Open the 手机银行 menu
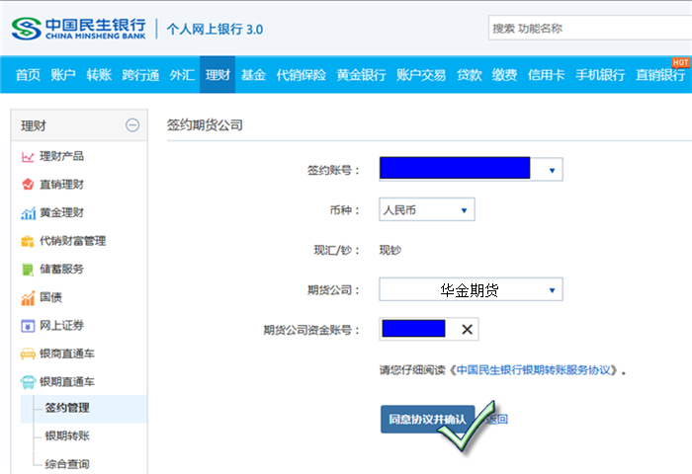The width and height of the screenshot is (692, 474). pyautogui.click(x=600, y=75)
